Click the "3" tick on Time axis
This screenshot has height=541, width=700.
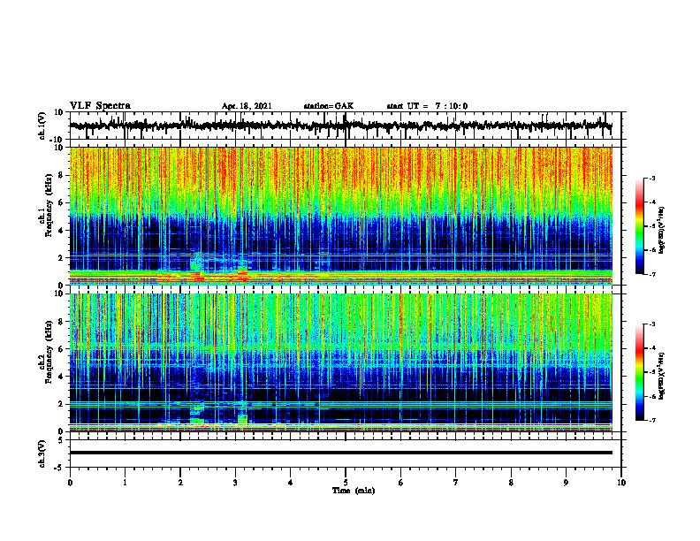pyautogui.click(x=235, y=483)
